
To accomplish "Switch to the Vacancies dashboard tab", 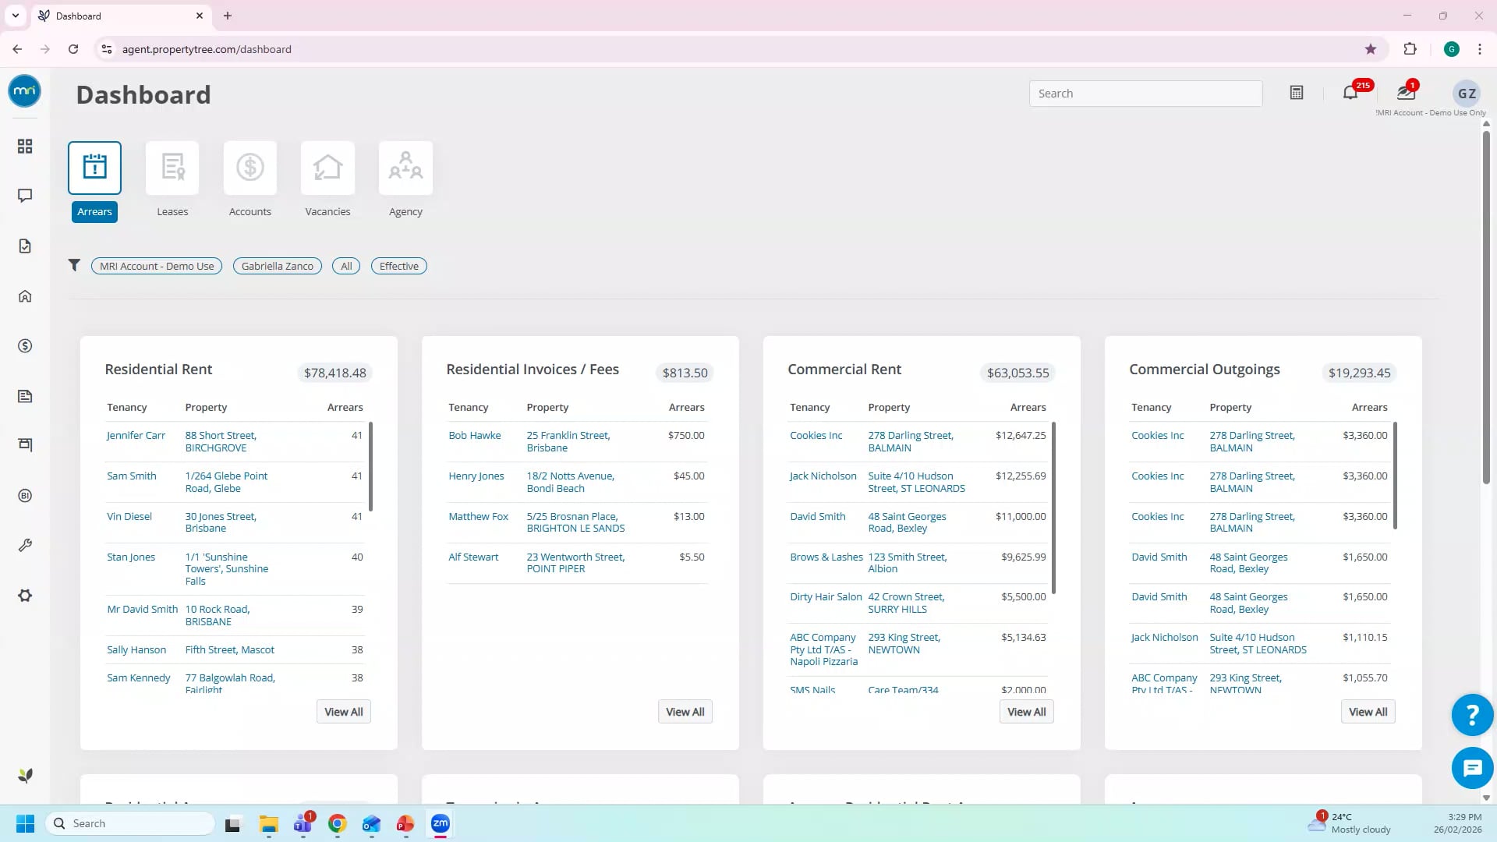I will pyautogui.click(x=327, y=182).
